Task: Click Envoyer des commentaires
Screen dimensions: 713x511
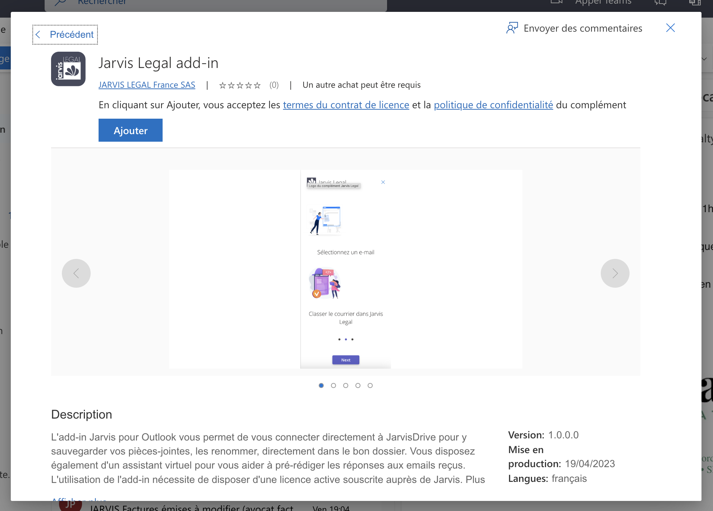Action: (x=574, y=28)
